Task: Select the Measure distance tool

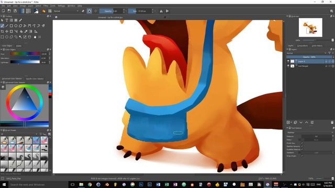Action: (36, 31)
